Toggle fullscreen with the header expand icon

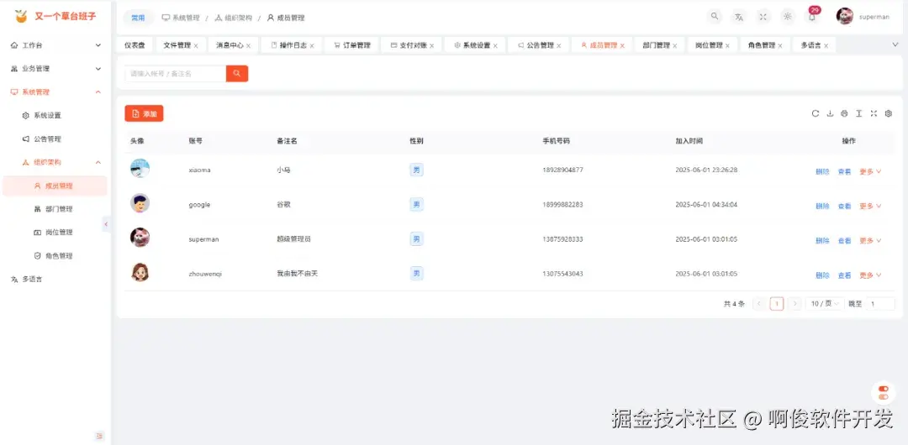click(763, 17)
